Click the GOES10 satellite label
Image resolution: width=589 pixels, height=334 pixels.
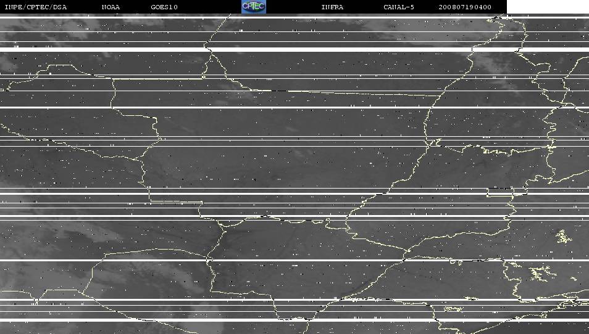point(164,7)
